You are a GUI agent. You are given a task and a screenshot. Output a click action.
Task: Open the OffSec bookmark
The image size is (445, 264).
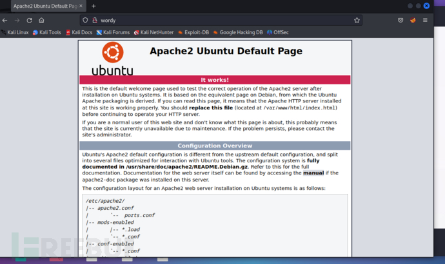[278, 32]
